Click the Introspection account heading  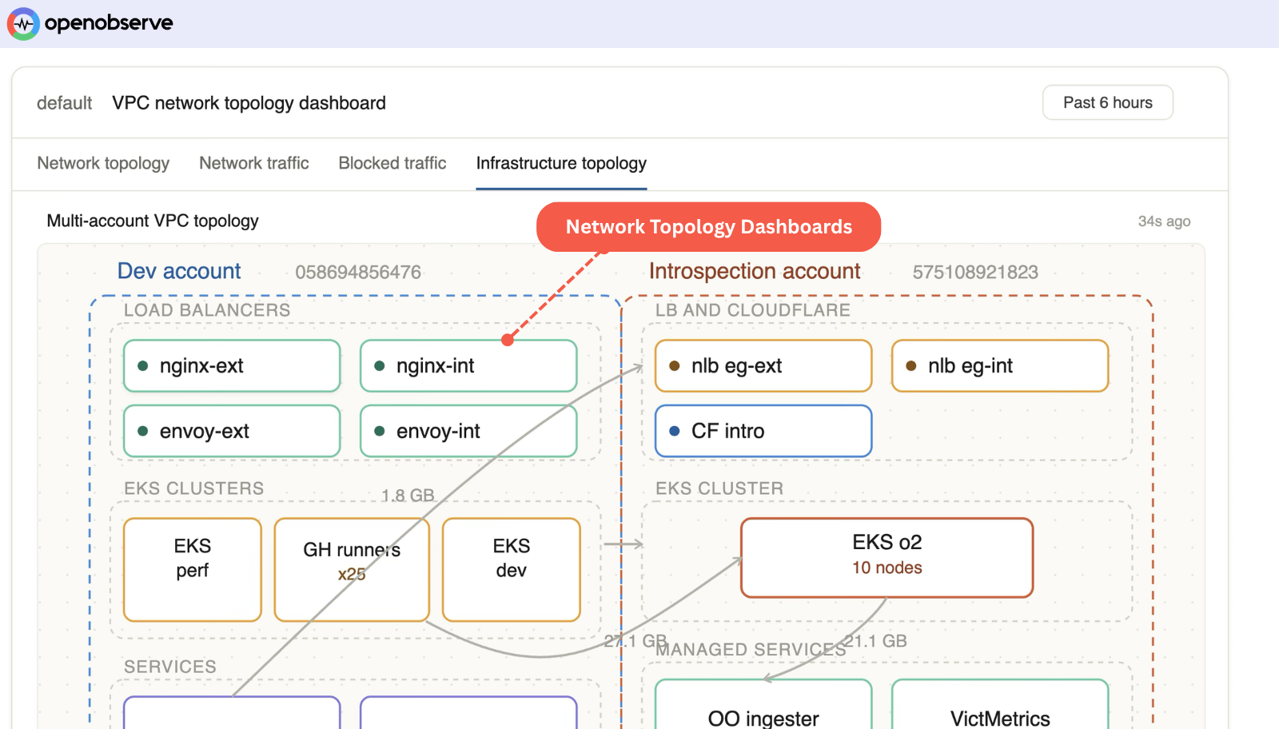755,272
